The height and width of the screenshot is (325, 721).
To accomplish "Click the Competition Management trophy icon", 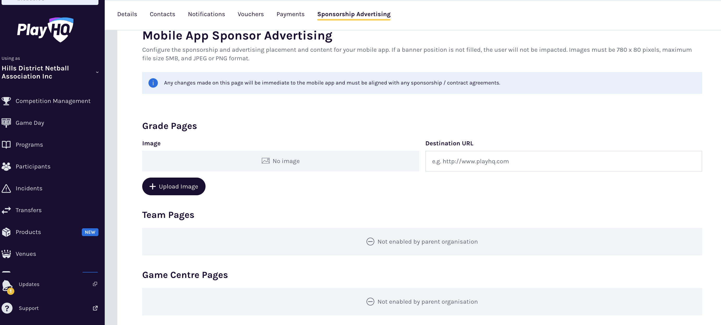I will pos(6,101).
